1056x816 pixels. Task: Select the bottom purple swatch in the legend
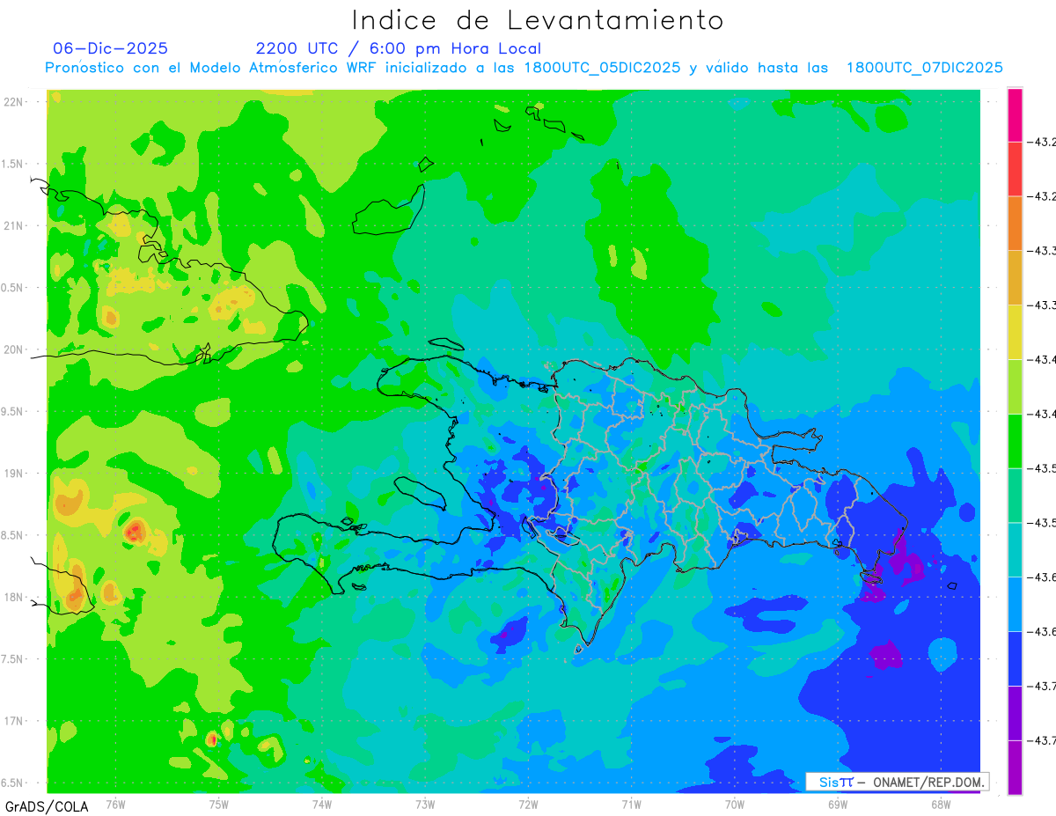[x=1015, y=768]
